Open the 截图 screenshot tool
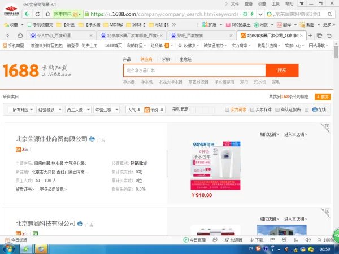 [x=307, y=25]
